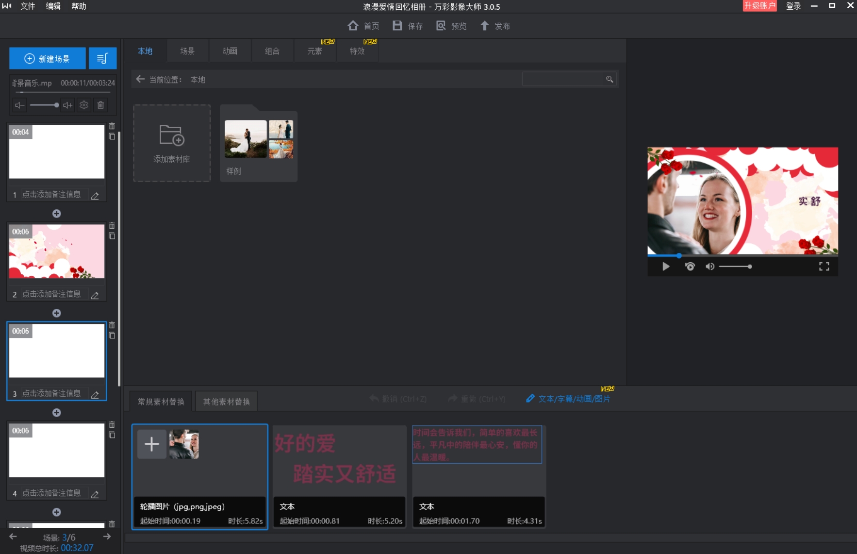This screenshot has width=857, height=554.
Task: Go to 首页 home
Action: (363, 26)
